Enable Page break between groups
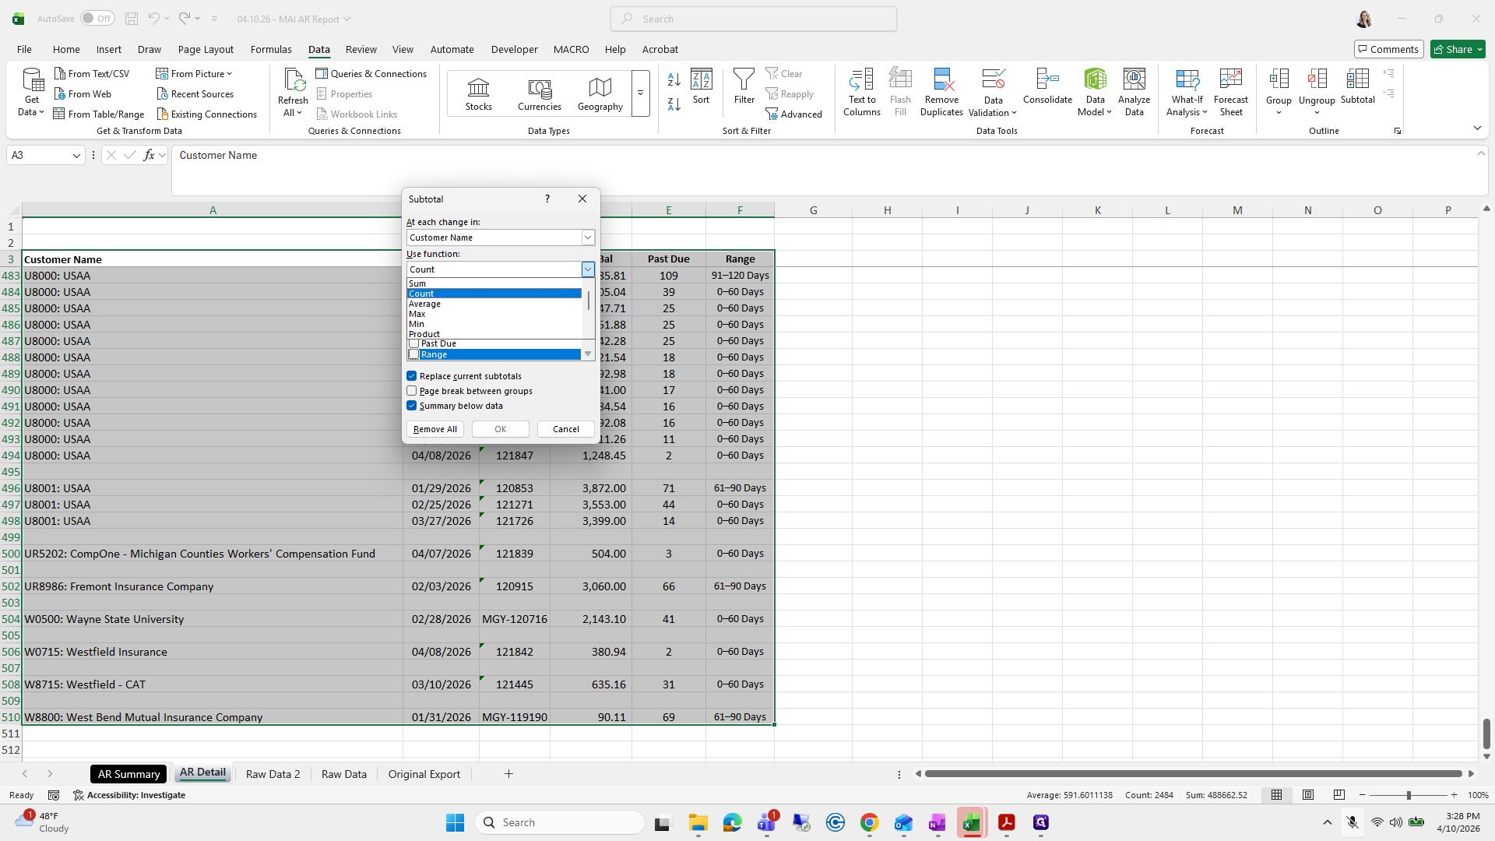The height and width of the screenshot is (841, 1495). (x=412, y=391)
